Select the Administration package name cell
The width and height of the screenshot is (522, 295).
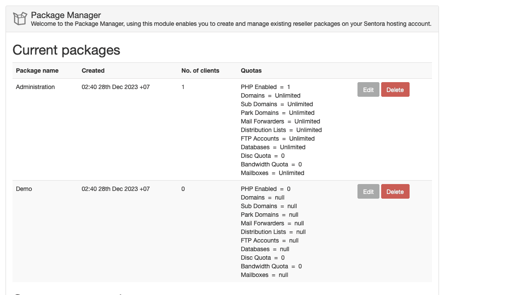coord(35,87)
